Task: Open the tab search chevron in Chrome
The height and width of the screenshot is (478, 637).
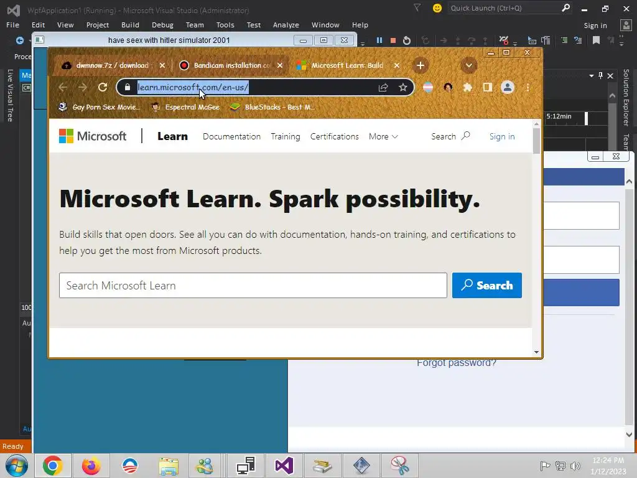Action: [x=468, y=65]
